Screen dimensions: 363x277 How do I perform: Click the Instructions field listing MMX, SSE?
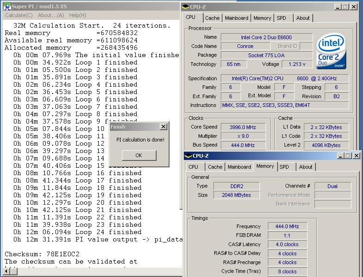pos(284,105)
